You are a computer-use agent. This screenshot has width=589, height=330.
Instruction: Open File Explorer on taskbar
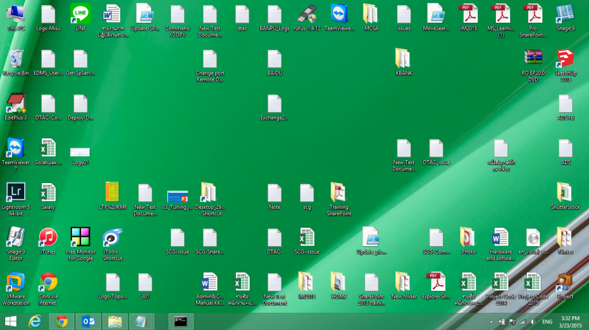pyautogui.click(x=115, y=321)
